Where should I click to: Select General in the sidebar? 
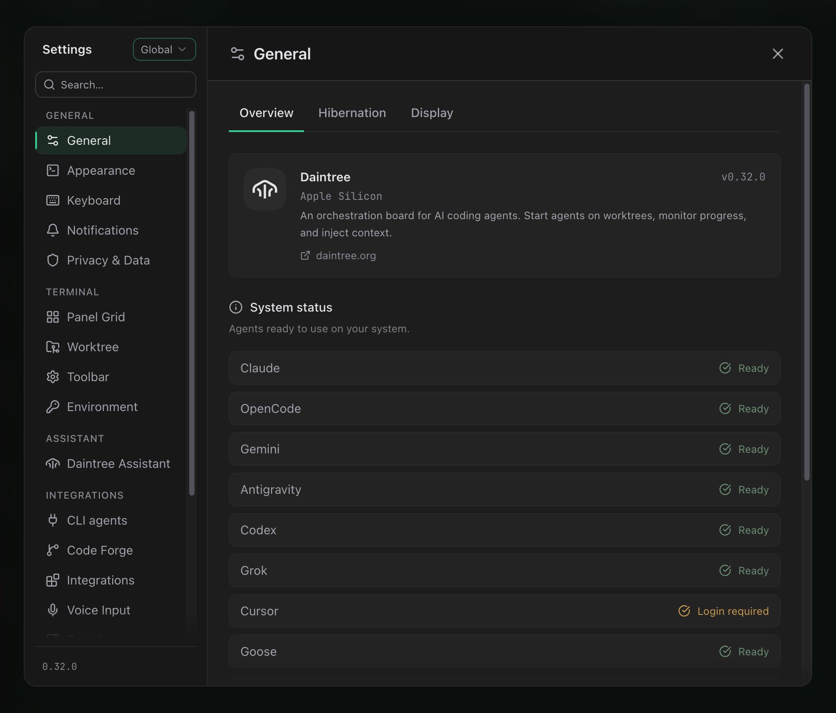[x=111, y=140]
